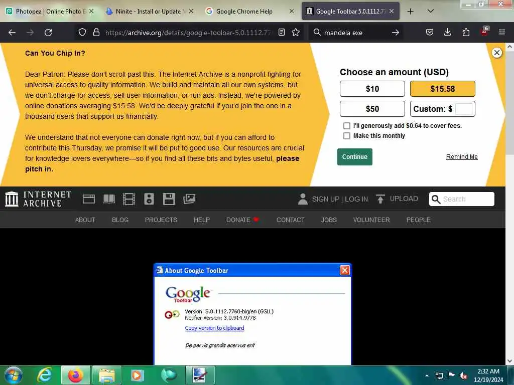514x385 pixels.
Task: Click the Remind Me link
Action: tap(462, 157)
